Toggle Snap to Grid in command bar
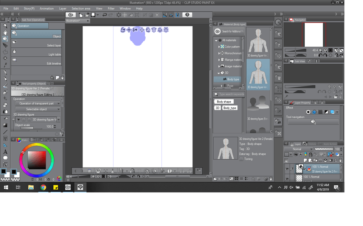This screenshot has height=226, width=363. pos(177,15)
